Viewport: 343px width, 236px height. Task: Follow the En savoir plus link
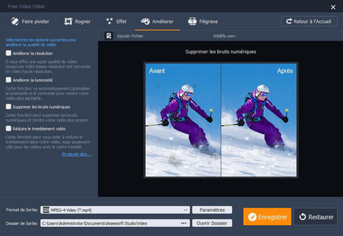click(x=76, y=154)
